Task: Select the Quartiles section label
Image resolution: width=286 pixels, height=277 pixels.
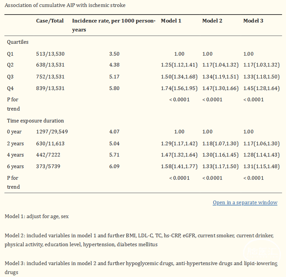Action: point(18,42)
